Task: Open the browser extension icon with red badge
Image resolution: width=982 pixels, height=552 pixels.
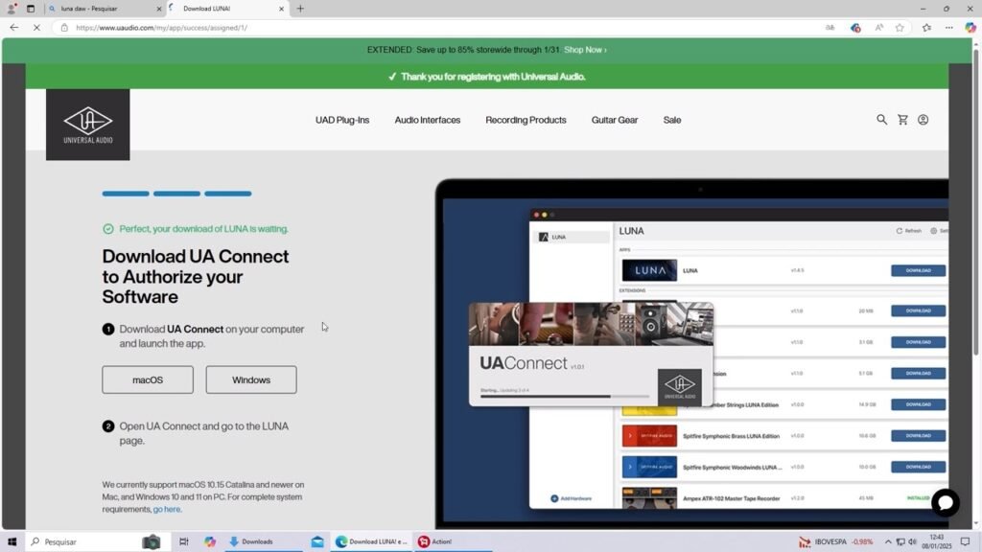Action: point(855,28)
